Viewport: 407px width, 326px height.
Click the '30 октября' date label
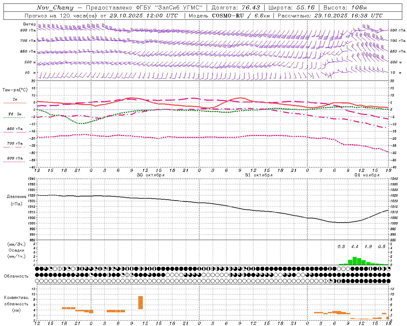pos(151,175)
